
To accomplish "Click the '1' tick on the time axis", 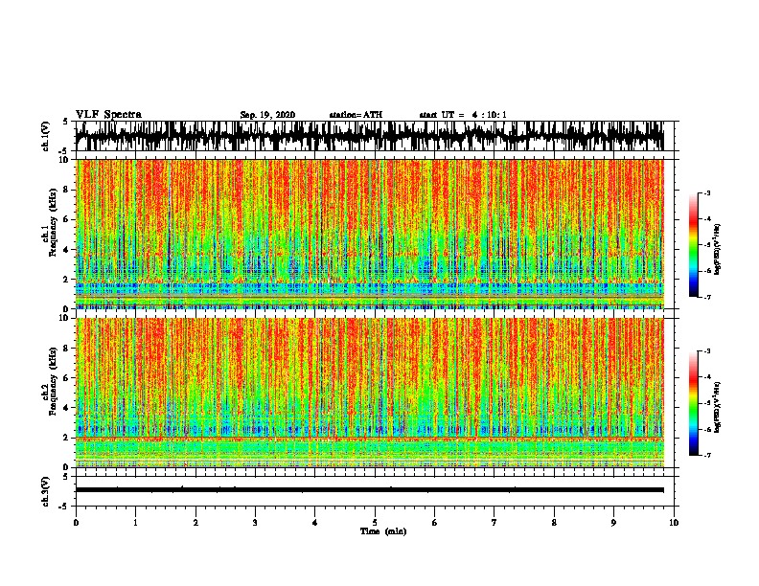I will click(x=135, y=522).
